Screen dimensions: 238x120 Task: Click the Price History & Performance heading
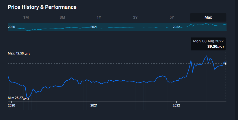42,7
